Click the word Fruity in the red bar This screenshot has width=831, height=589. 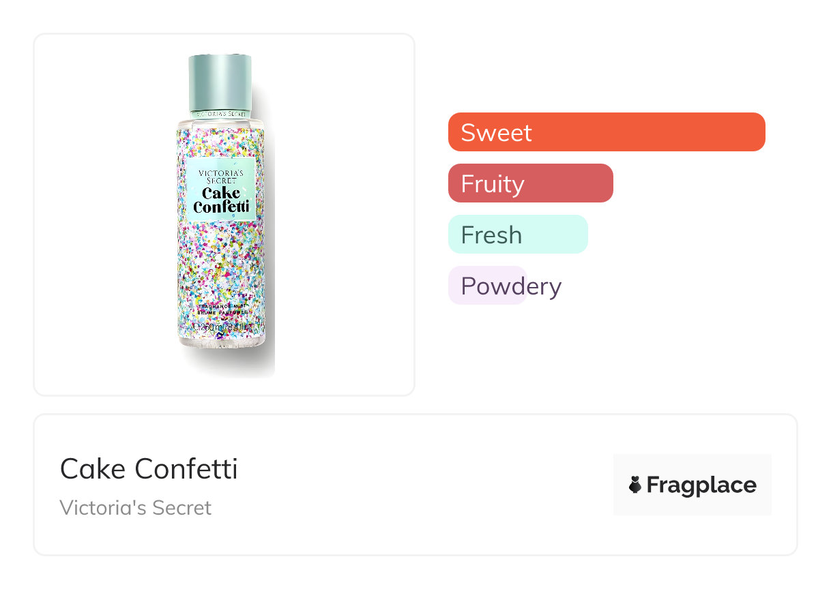click(x=492, y=183)
